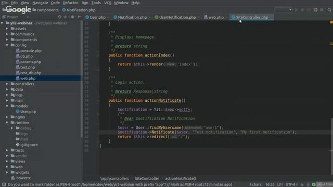Open the VCS menu

point(108,3)
